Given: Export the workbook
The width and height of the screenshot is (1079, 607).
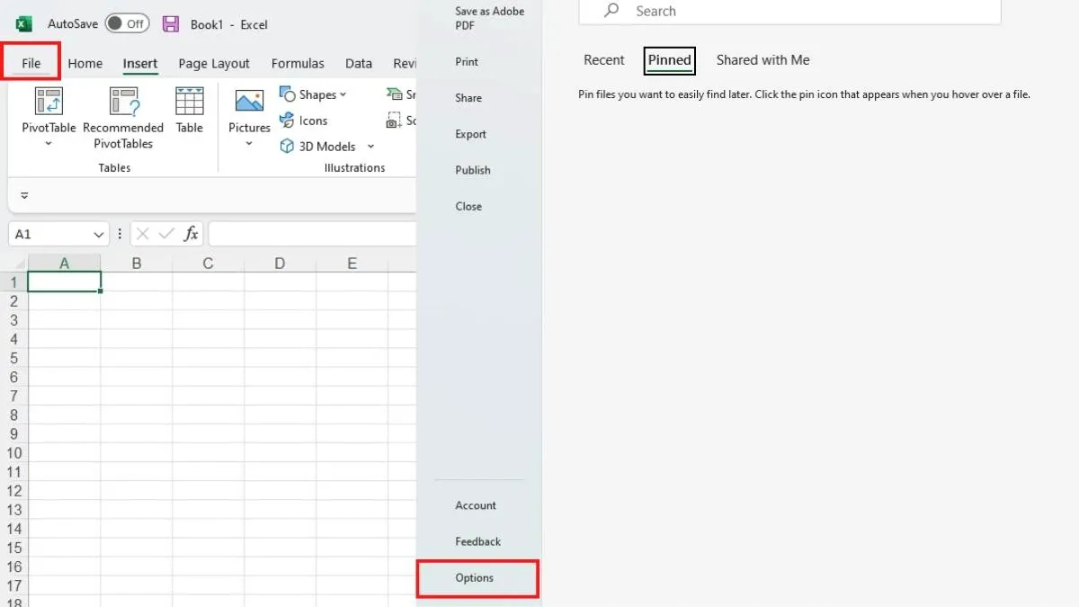Looking at the screenshot, I should click(x=470, y=133).
